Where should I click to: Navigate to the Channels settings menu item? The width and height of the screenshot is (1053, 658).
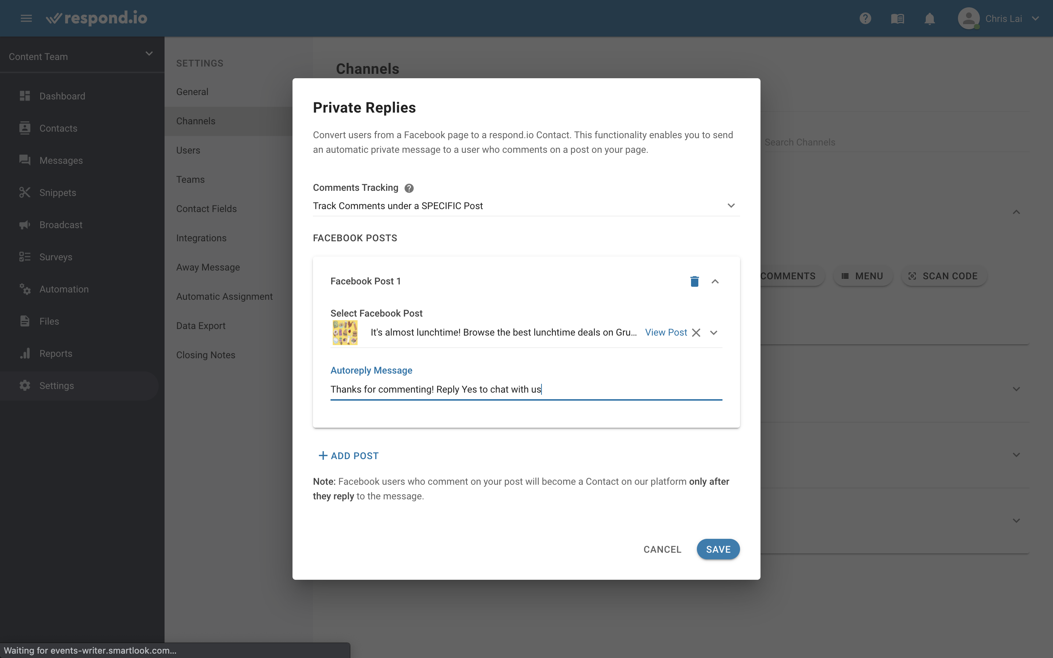[196, 121]
